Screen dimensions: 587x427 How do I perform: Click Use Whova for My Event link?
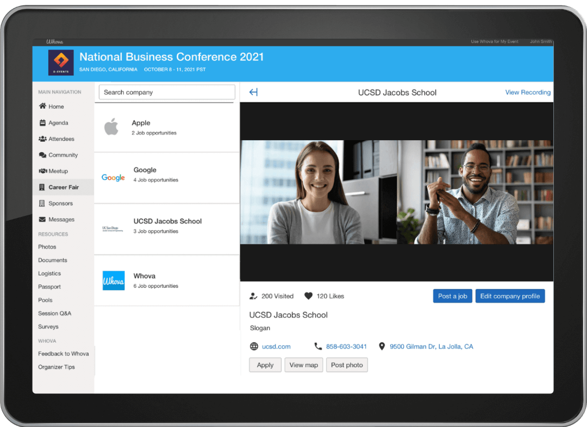tap(495, 41)
